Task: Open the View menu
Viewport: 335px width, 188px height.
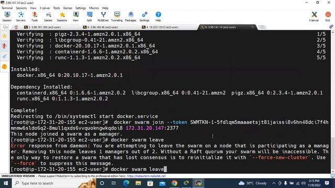Action: pos(33,8)
